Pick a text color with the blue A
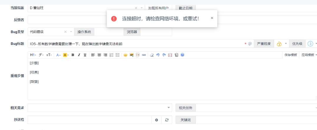Screen dimensions: 317x130 (x=58, y=55)
